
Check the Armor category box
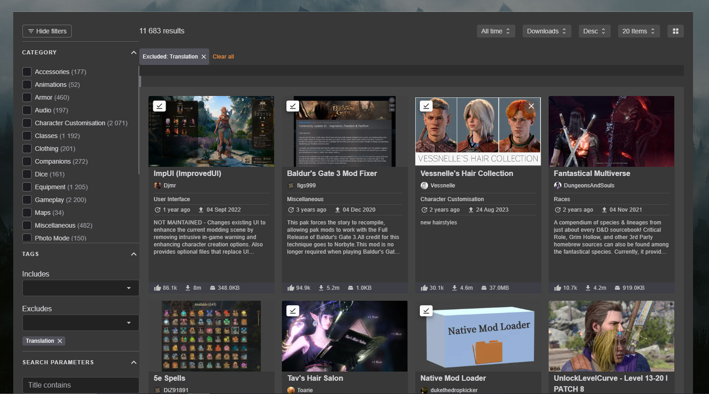coord(27,97)
